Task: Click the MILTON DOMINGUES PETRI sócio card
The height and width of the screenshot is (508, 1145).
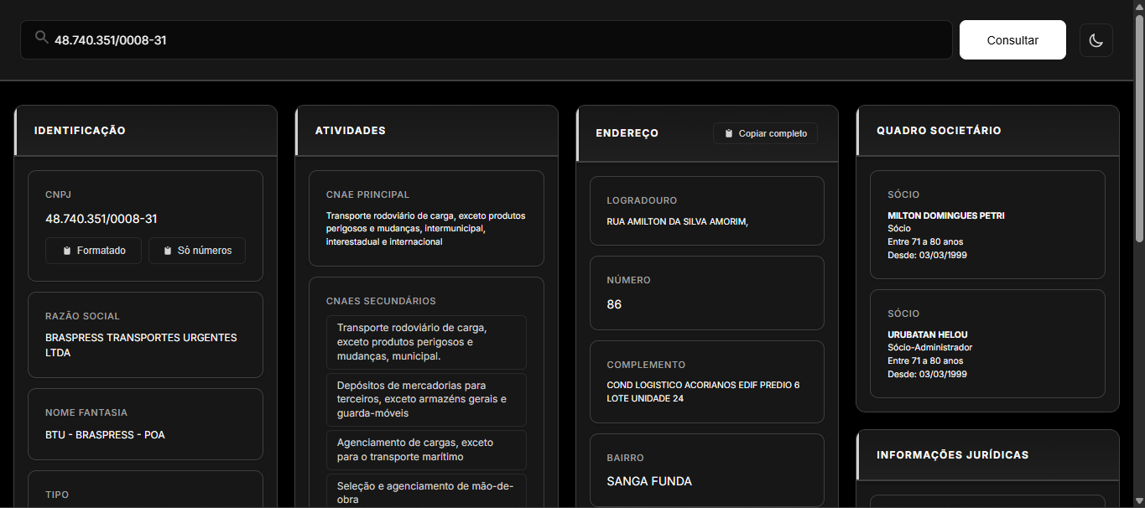Action: pos(987,225)
